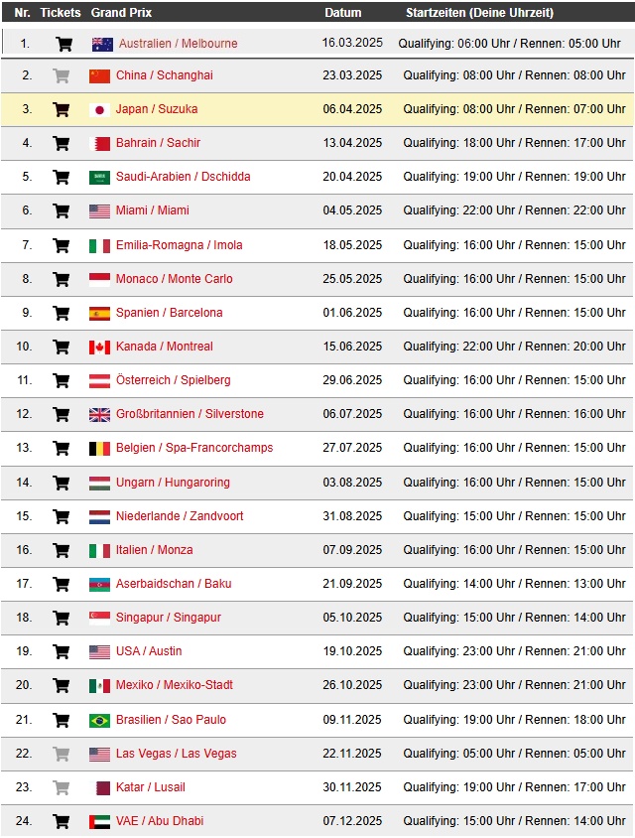The height and width of the screenshot is (838, 635).
Task: Click the Brazilian flag icon
Action: click(x=99, y=720)
